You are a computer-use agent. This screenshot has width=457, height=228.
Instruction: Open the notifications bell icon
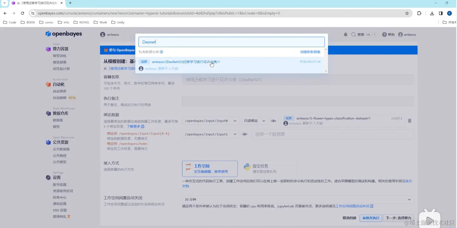(x=346, y=35)
